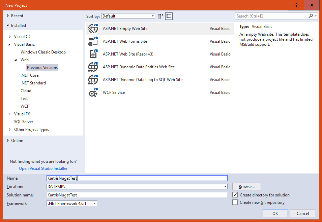
Task: Select Windows Classic Desktop category
Action: 43,52
